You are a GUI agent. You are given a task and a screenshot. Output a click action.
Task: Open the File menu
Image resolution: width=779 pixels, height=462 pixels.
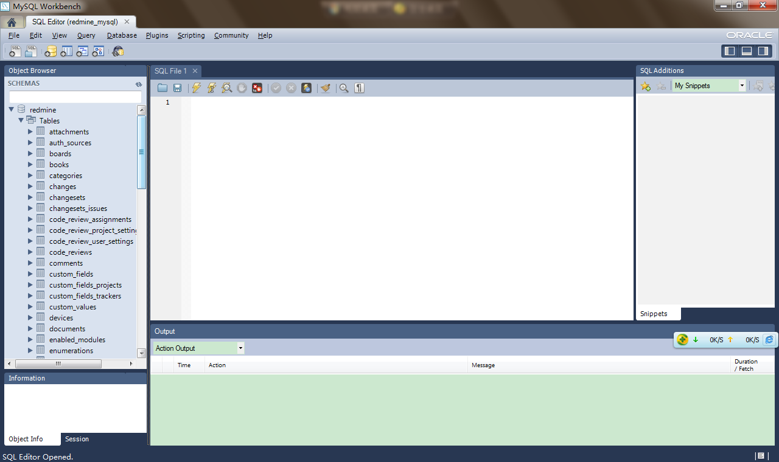point(14,35)
